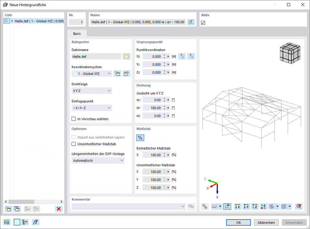Screen dimensions: 310x229
Task: Click the OK button
Action: pos(238,223)
